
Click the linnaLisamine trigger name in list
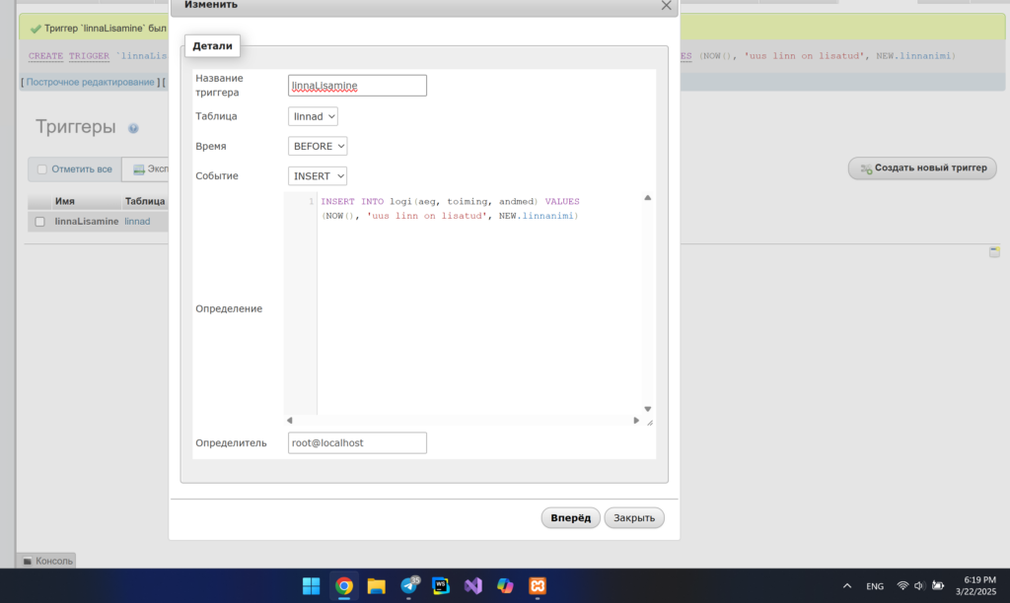click(87, 222)
